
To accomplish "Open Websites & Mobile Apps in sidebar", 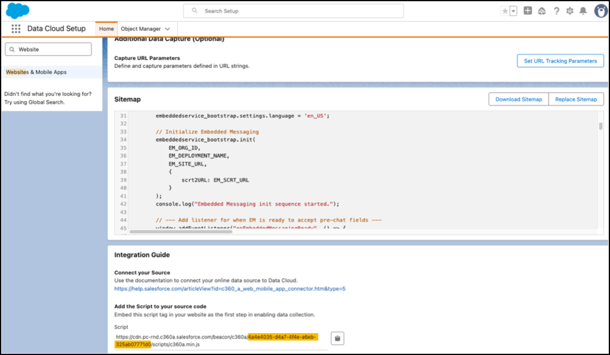I will [x=36, y=72].
